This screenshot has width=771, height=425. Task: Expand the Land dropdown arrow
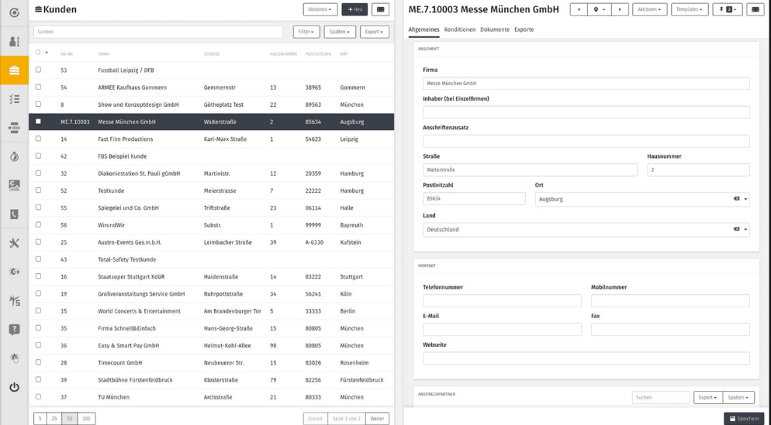(x=745, y=230)
